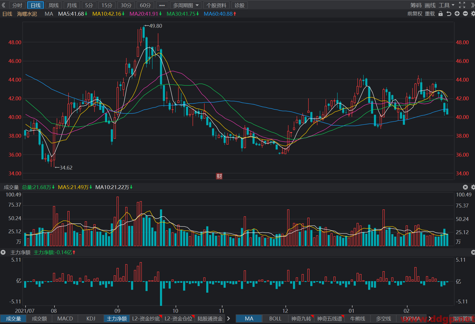Show more sub-indicators arrow
This screenshot has width=475, height=324.
(x=229, y=319)
